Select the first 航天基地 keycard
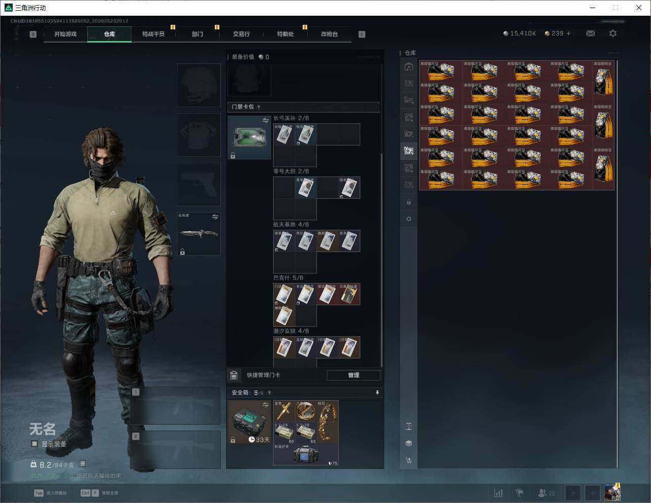 pos(284,241)
